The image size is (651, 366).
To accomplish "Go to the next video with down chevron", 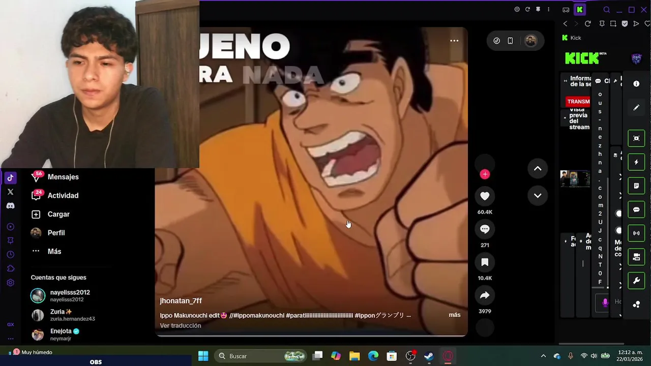I will point(538,196).
